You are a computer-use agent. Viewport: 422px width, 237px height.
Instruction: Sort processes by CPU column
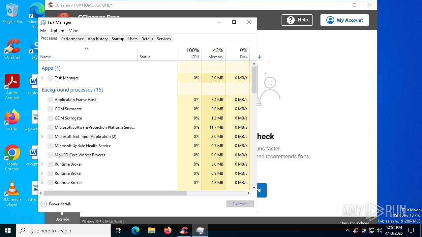[189, 54]
